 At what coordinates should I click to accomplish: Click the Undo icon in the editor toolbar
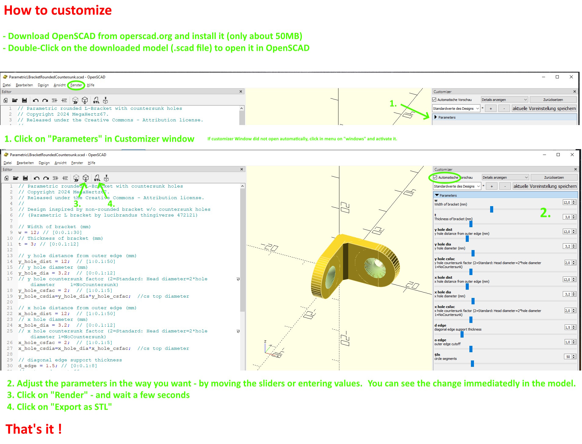[x=37, y=178]
